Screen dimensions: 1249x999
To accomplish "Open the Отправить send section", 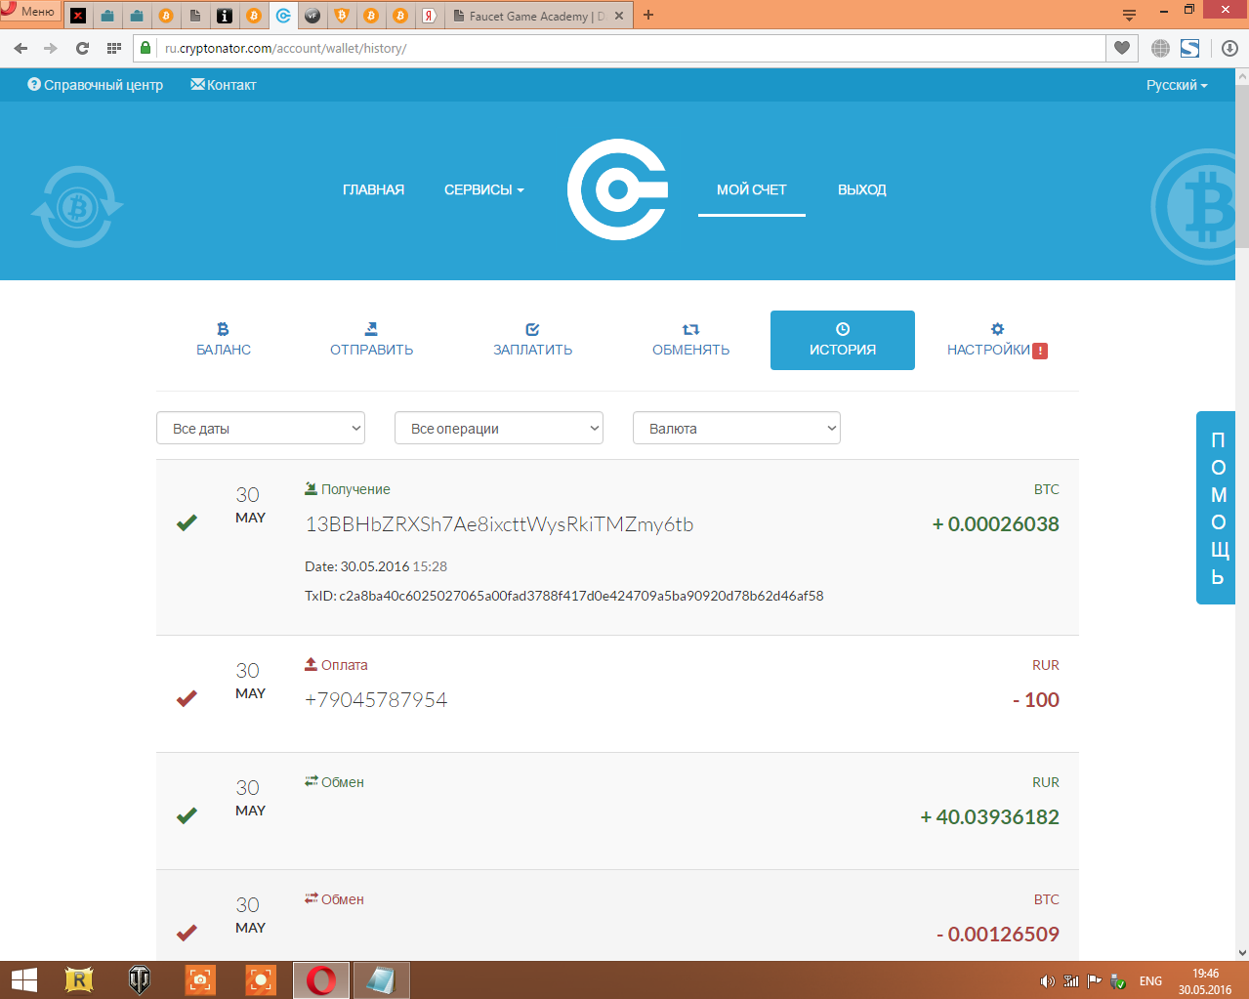I will (x=371, y=340).
